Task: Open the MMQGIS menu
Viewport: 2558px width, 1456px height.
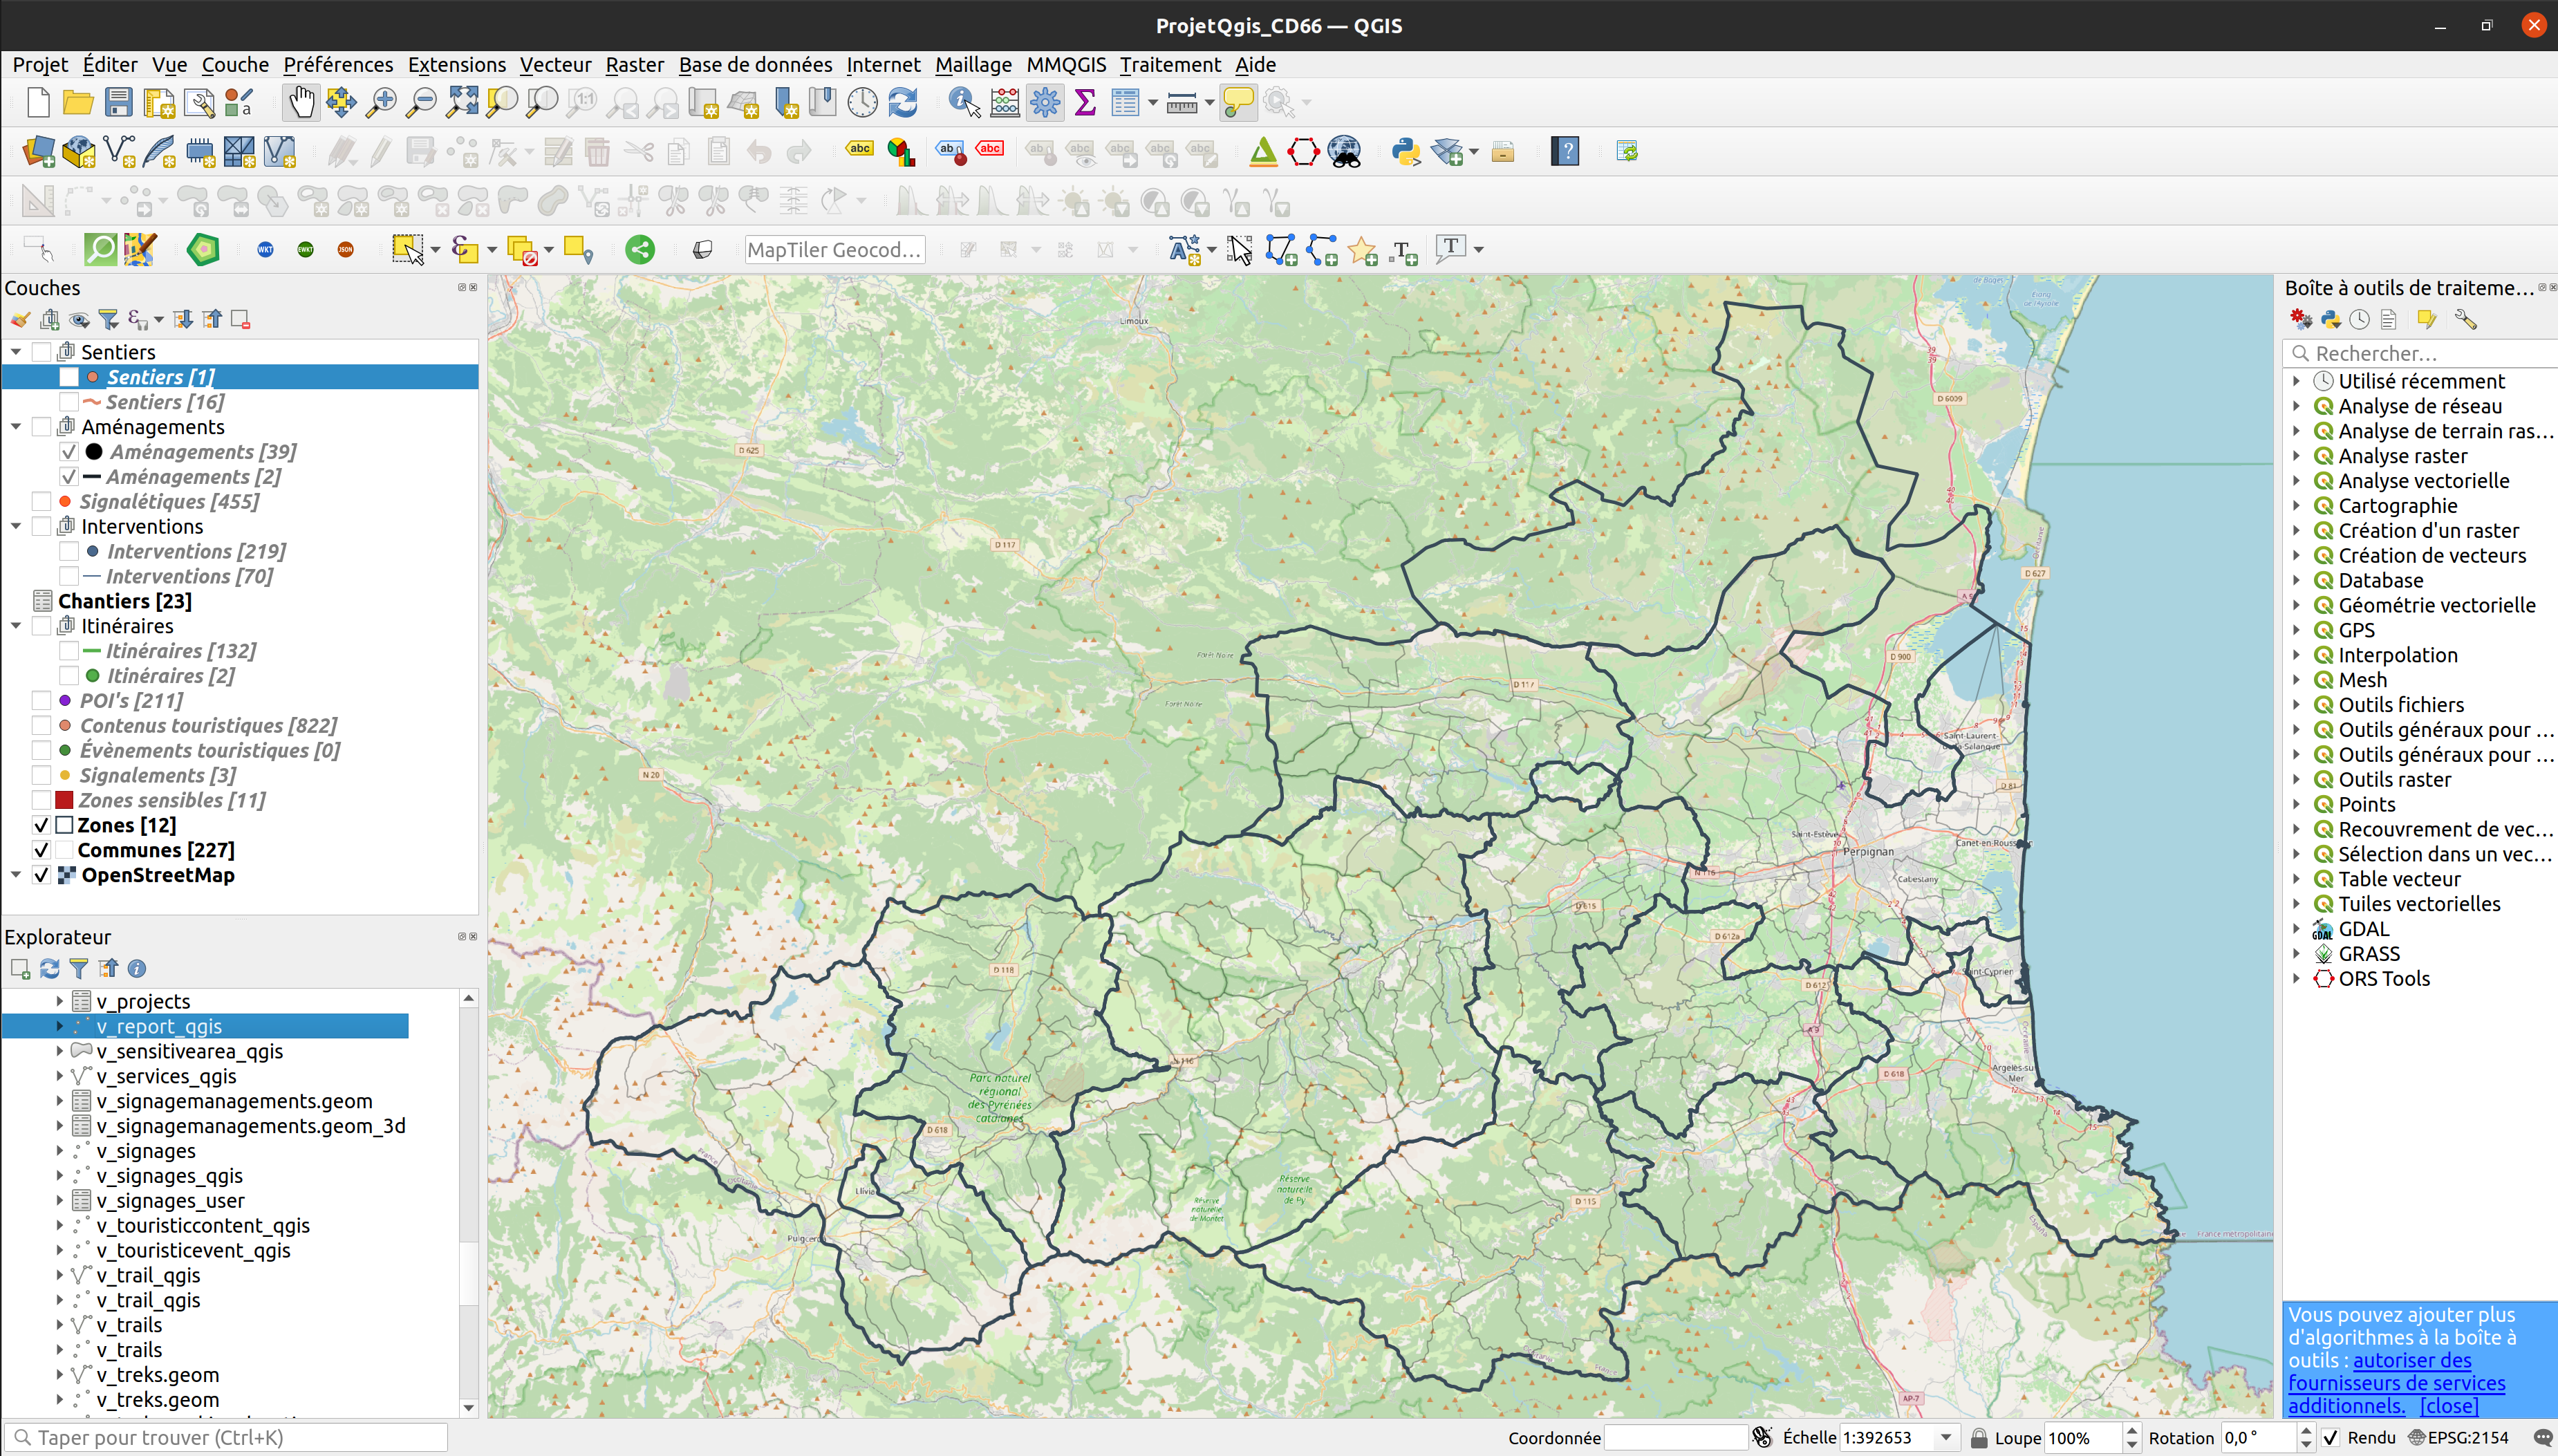Action: [x=1066, y=65]
